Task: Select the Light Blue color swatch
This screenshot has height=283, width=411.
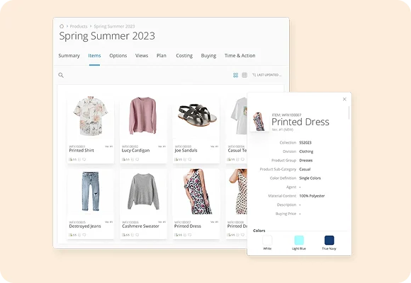Action: (299, 240)
